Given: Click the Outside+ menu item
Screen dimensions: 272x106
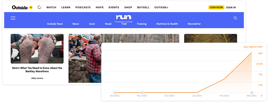Looking at the screenshot, I should pyautogui.click(x=161, y=7).
